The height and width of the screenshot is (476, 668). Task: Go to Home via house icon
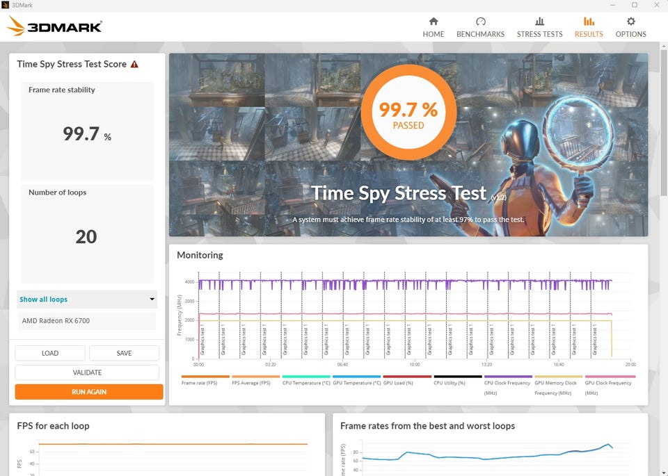point(434,22)
